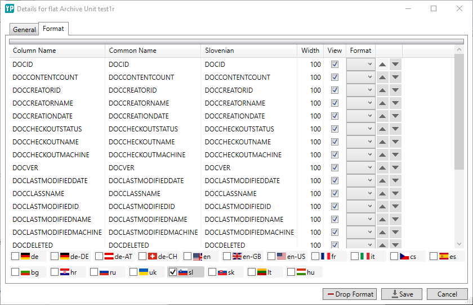Click the vertical scrollbar down arrow
The image size is (473, 305).
pos(459,244)
